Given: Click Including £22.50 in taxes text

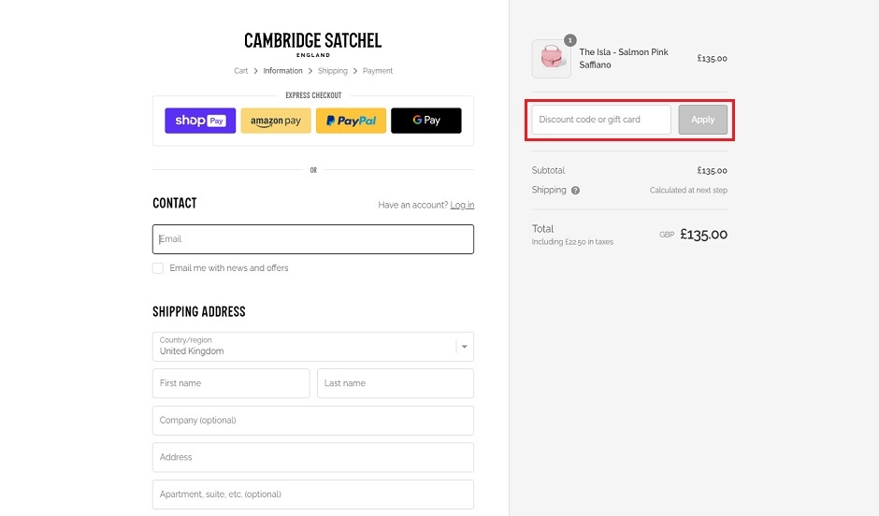Looking at the screenshot, I should (572, 242).
